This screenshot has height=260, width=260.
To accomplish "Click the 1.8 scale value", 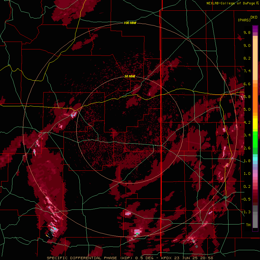I will [x=247, y=161].
